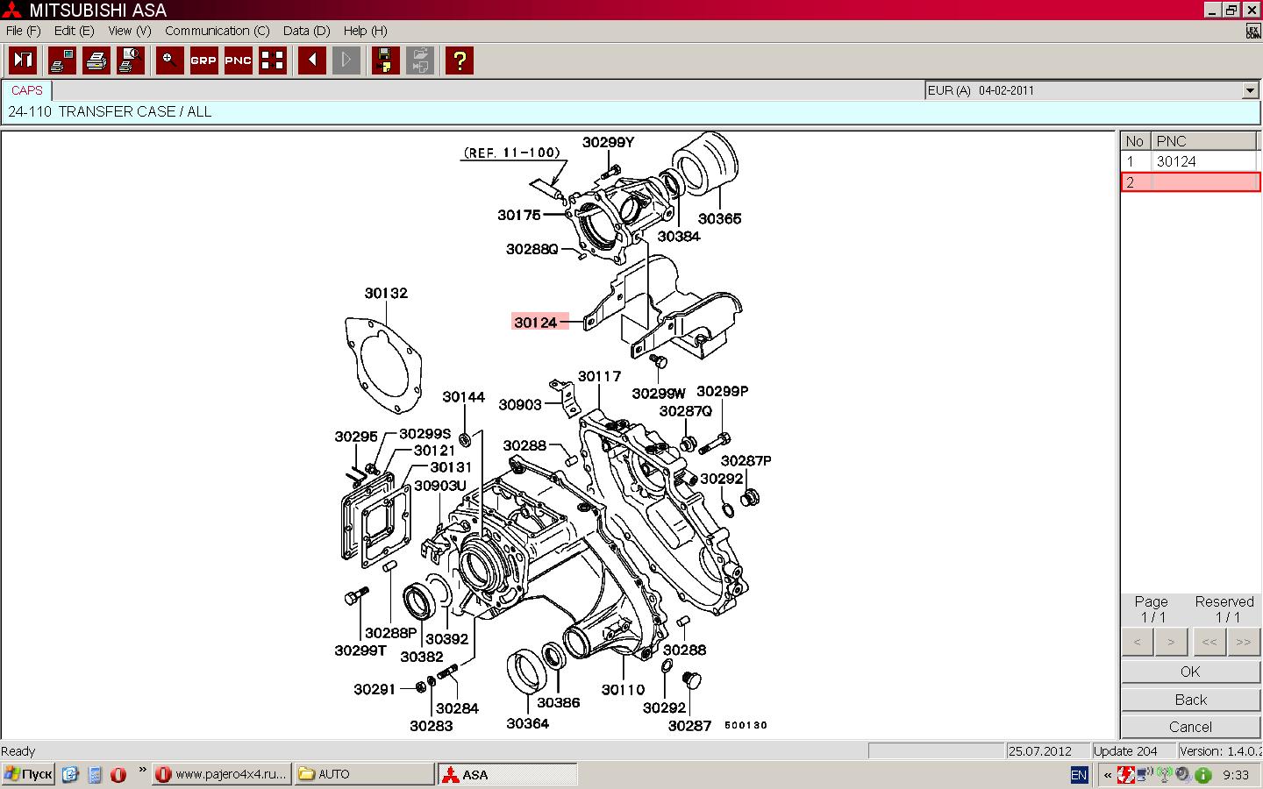Click the printer icon in toolbar

pos(96,60)
